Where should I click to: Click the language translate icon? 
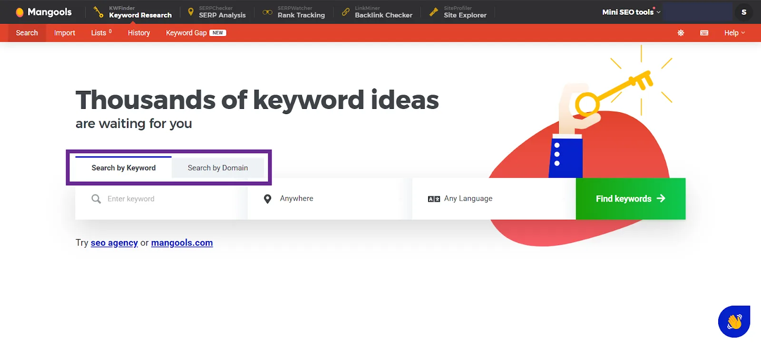click(x=434, y=199)
